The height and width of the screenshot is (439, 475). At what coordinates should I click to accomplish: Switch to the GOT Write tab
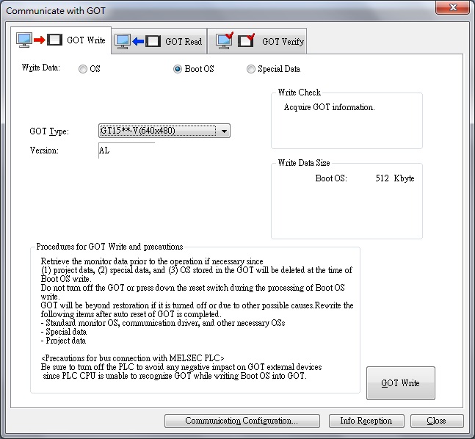85,40
